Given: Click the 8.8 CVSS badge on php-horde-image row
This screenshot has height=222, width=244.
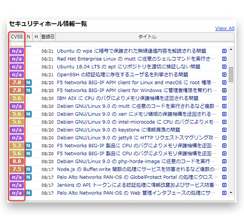Looking at the screenshot, I should [17, 161].
